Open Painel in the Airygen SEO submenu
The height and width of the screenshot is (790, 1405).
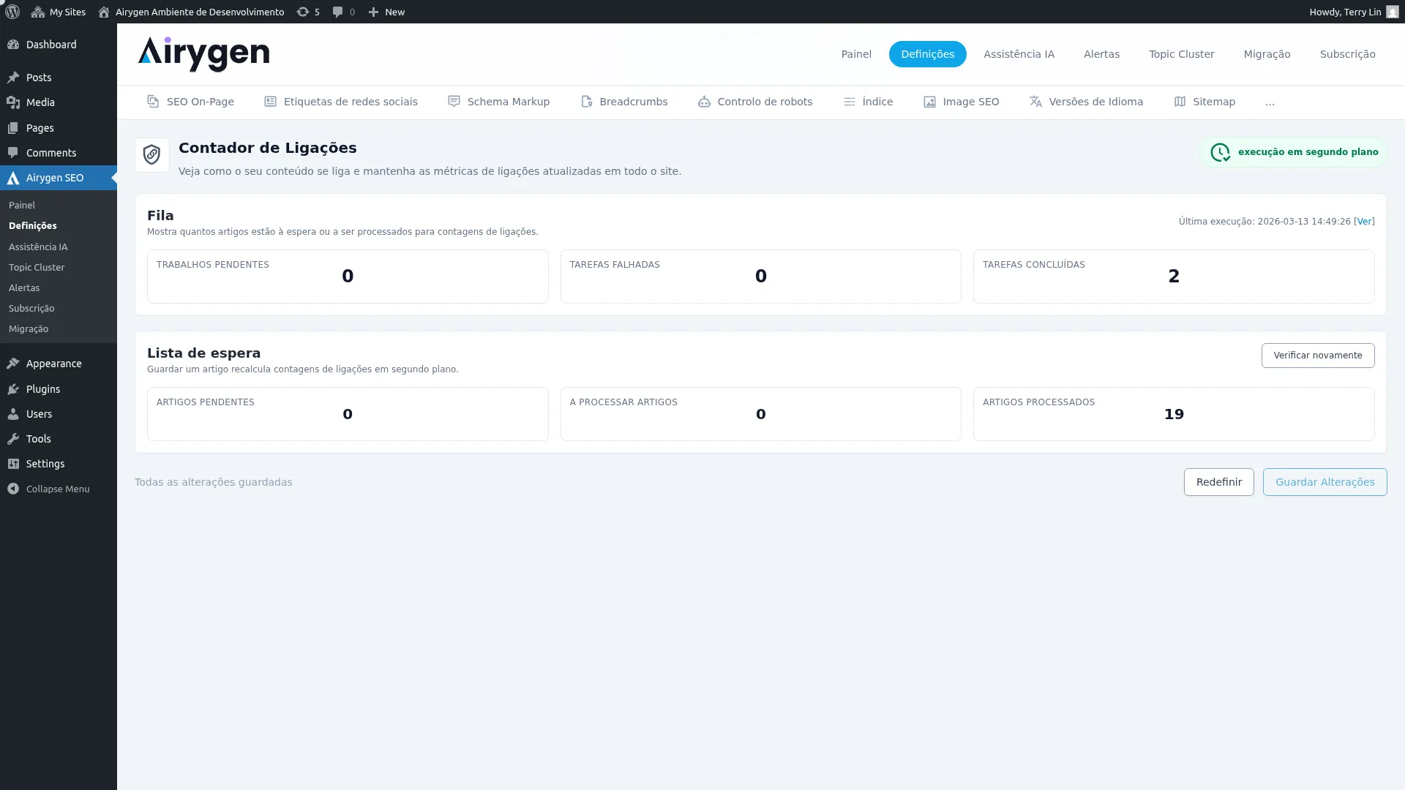point(22,206)
